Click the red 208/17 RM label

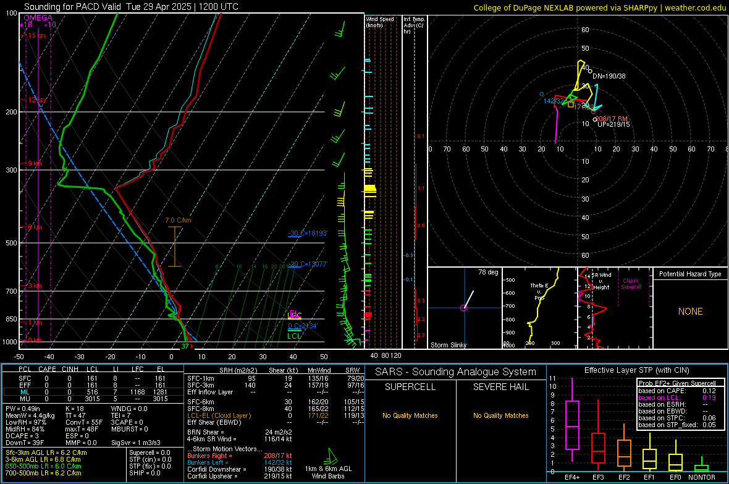(612, 119)
